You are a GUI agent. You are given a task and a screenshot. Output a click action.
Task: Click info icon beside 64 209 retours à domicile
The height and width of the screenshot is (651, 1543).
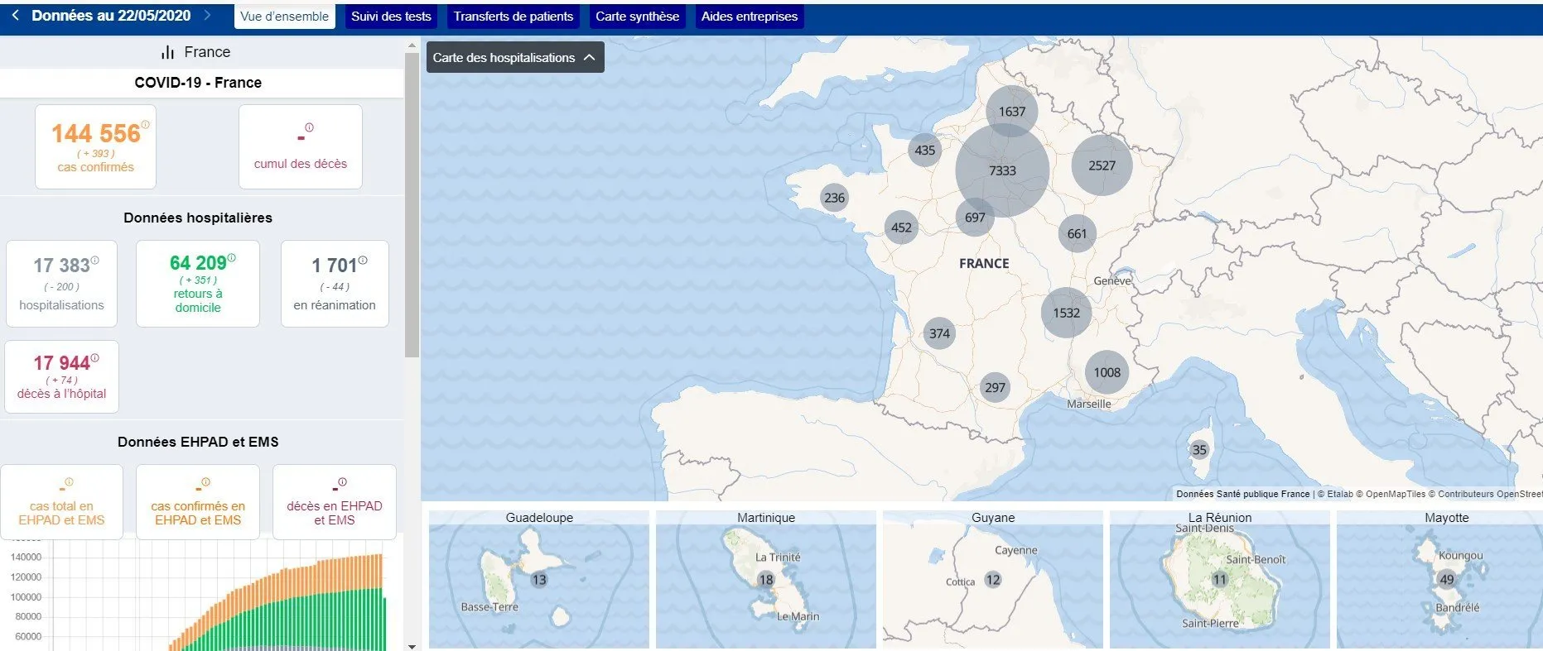[x=231, y=258]
